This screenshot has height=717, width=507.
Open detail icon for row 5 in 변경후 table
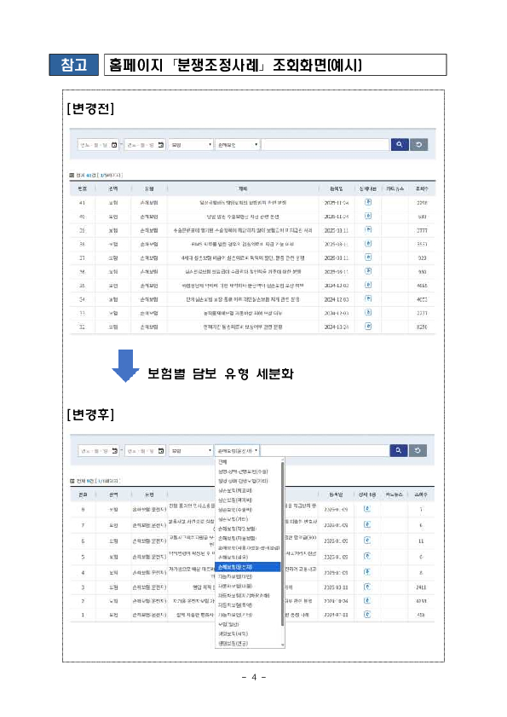point(366,557)
